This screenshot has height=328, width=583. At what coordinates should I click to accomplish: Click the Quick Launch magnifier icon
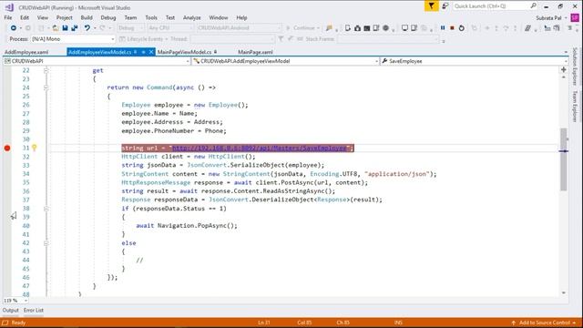click(x=533, y=6)
